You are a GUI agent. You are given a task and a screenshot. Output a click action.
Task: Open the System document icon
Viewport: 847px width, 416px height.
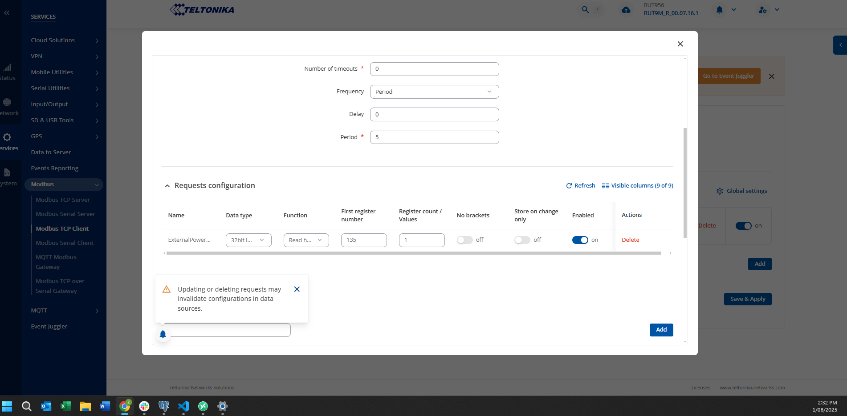click(x=7, y=172)
